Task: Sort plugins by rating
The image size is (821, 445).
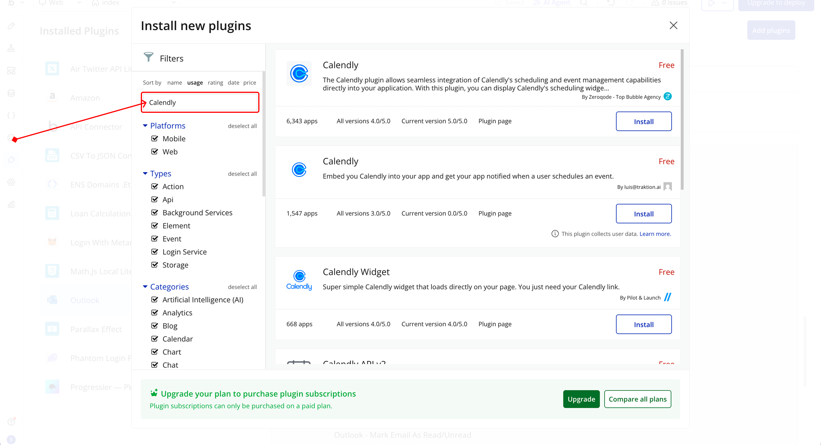Action: 215,83
